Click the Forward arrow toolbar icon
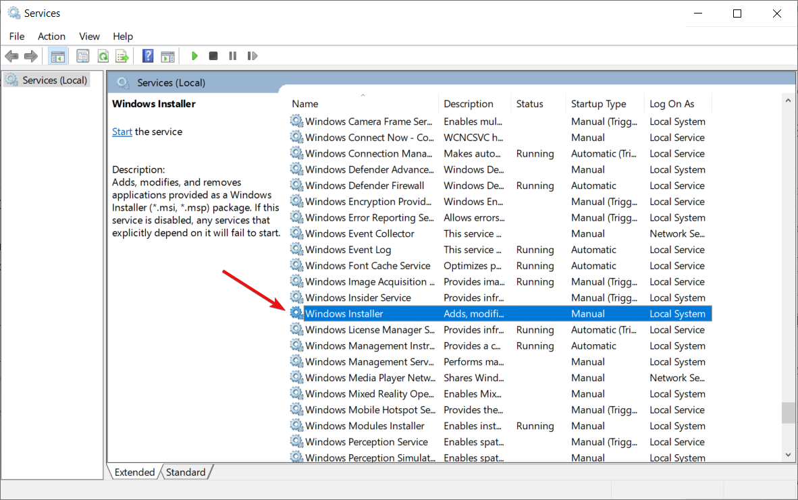 click(x=31, y=56)
